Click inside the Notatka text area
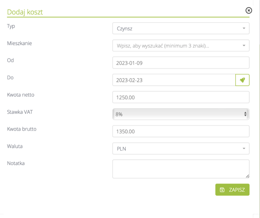Image resolution: width=260 pixels, height=218 pixels. 181,169
